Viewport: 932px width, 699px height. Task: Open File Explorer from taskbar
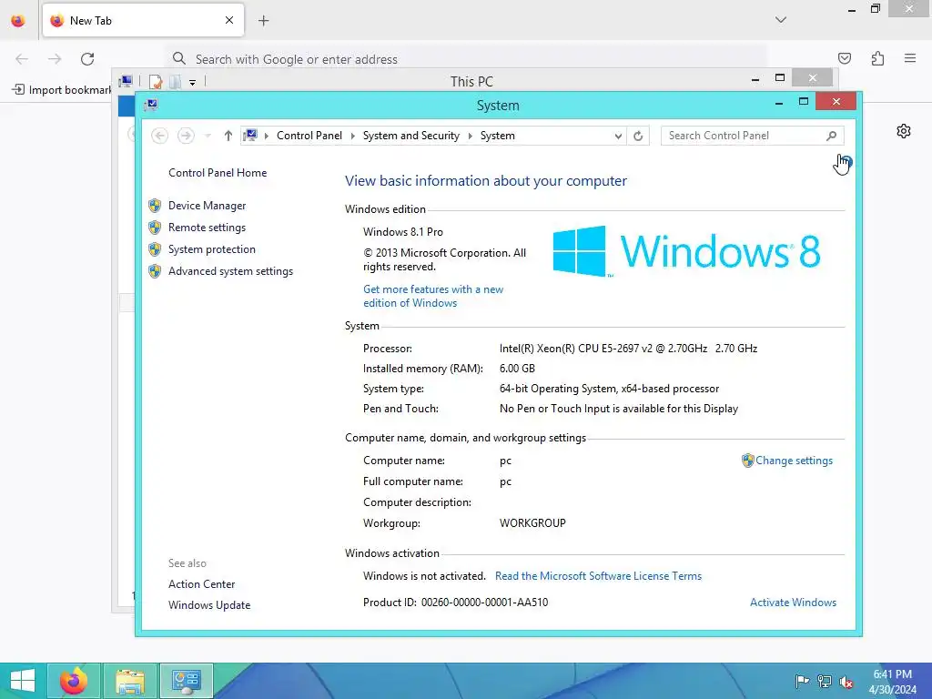[x=130, y=681]
